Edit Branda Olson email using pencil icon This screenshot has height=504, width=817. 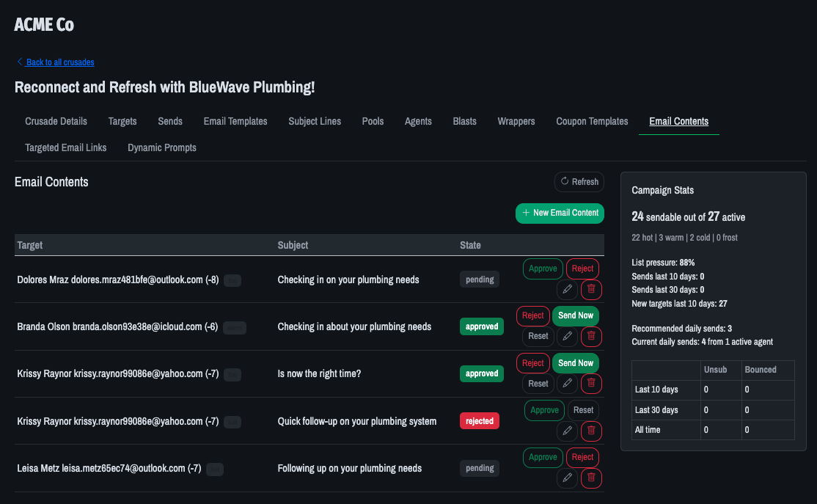(567, 336)
